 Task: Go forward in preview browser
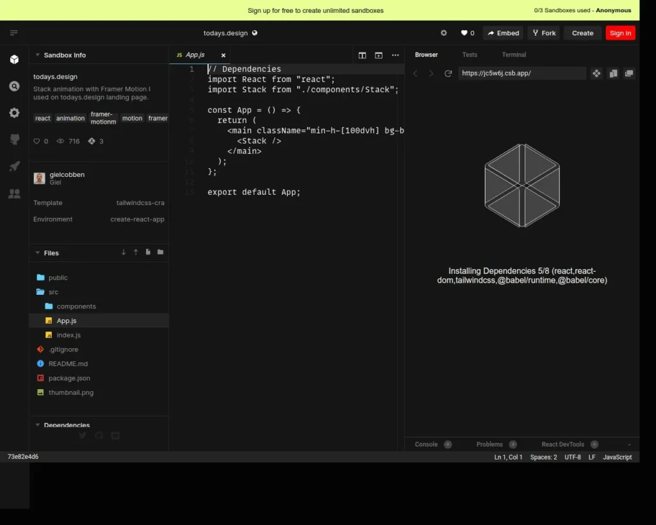tap(431, 74)
